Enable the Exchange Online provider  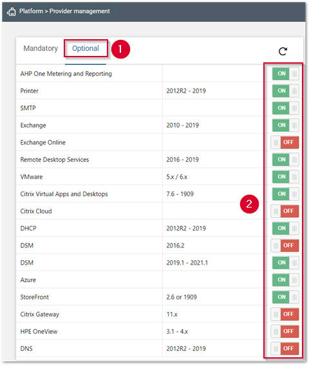pyautogui.click(x=285, y=142)
